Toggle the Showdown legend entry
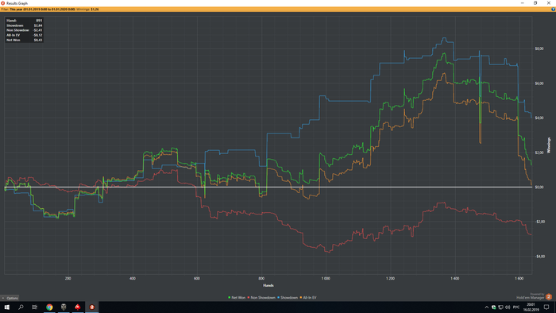The width and height of the screenshot is (556, 313). coord(288,298)
